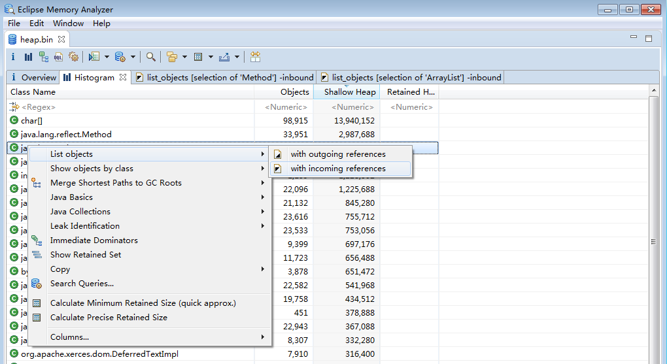
Task: Click the Run Expert System Test icon
Action: coord(94,57)
